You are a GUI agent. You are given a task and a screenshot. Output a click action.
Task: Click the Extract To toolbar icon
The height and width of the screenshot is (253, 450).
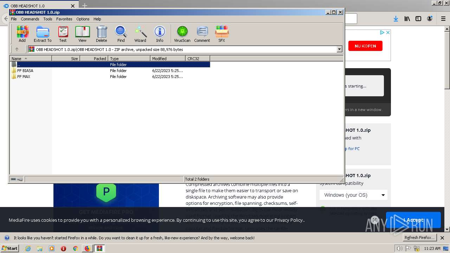pos(43,34)
